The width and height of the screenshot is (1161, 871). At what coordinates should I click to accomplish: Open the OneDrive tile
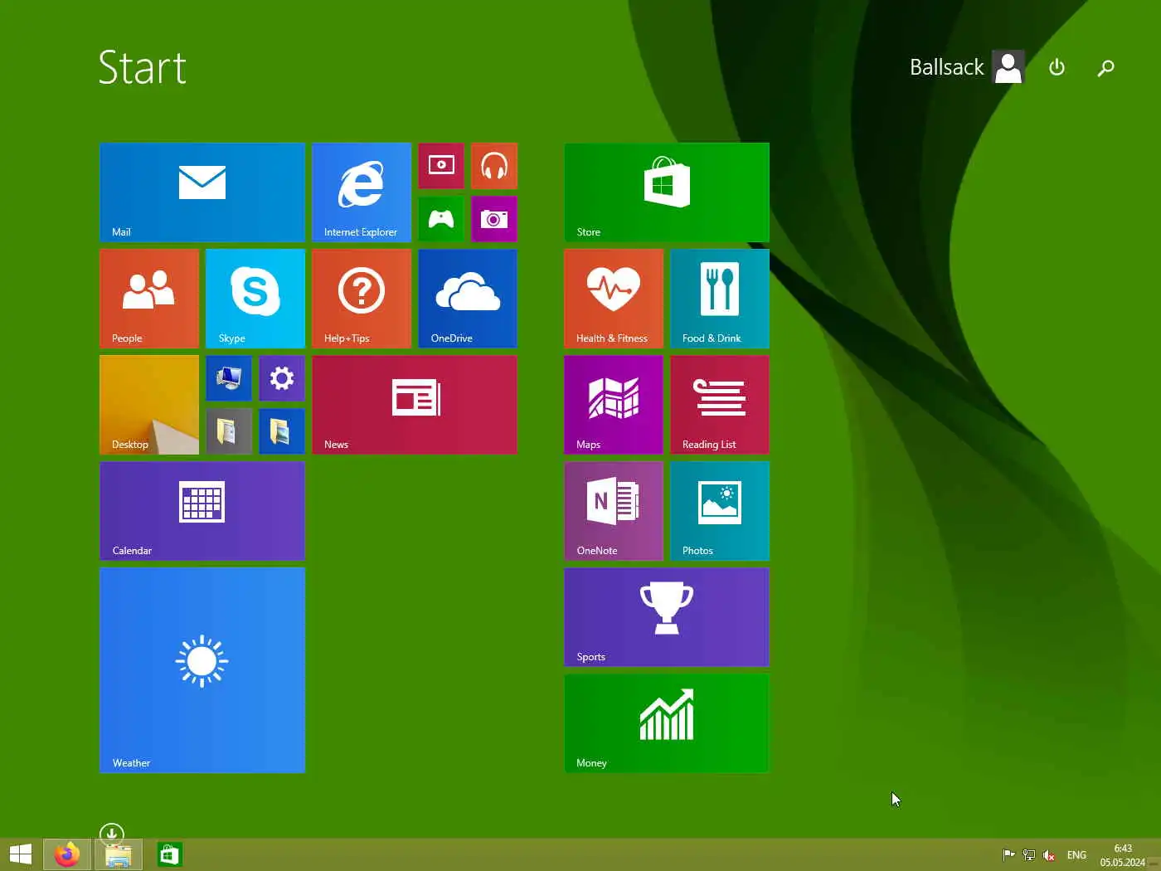pyautogui.click(x=468, y=299)
